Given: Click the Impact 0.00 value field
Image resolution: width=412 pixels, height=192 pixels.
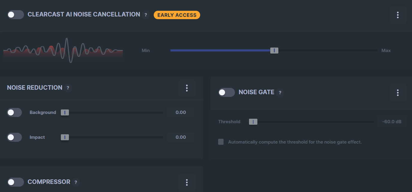Looking at the screenshot, I should (x=181, y=137).
